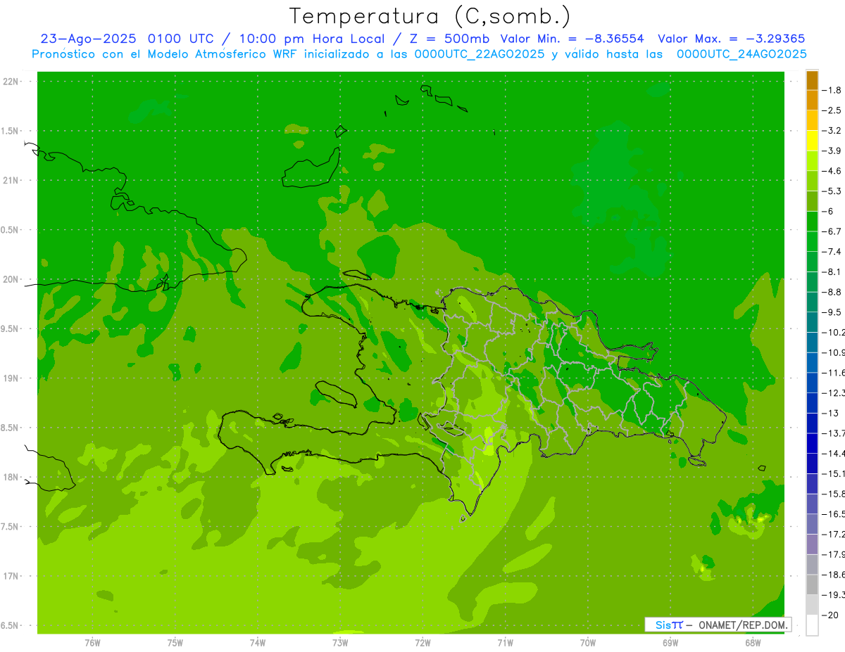This screenshot has width=845, height=652.
Task: Select legend swatch between -5.3 and -6
Action: [x=812, y=201]
